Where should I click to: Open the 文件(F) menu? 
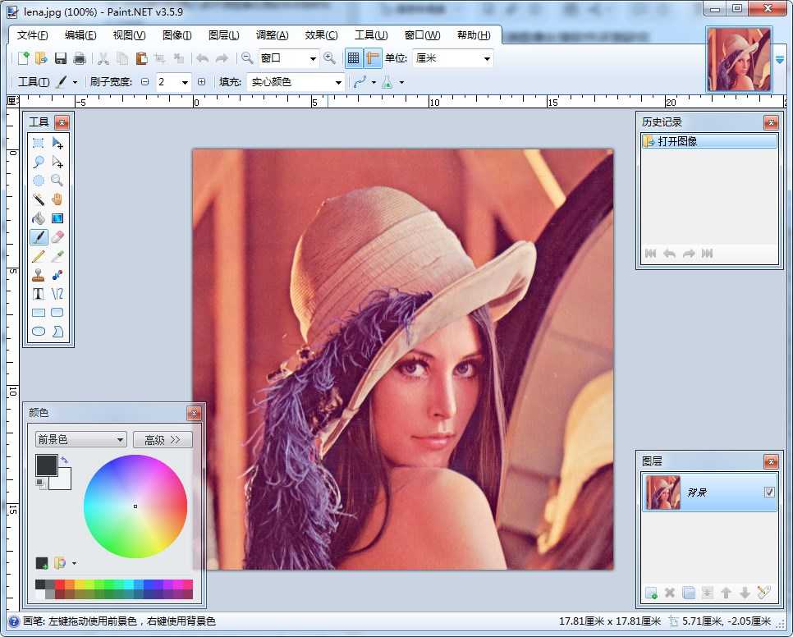coord(32,34)
